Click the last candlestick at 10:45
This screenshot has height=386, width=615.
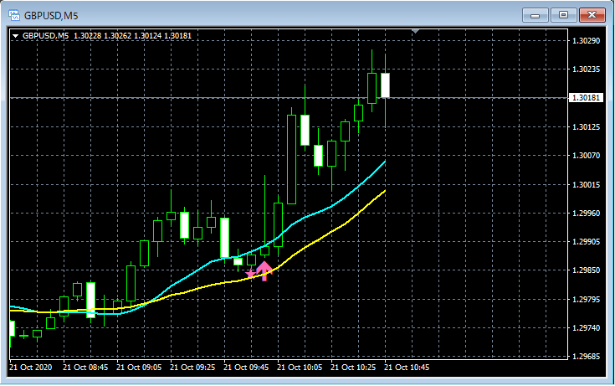385,85
